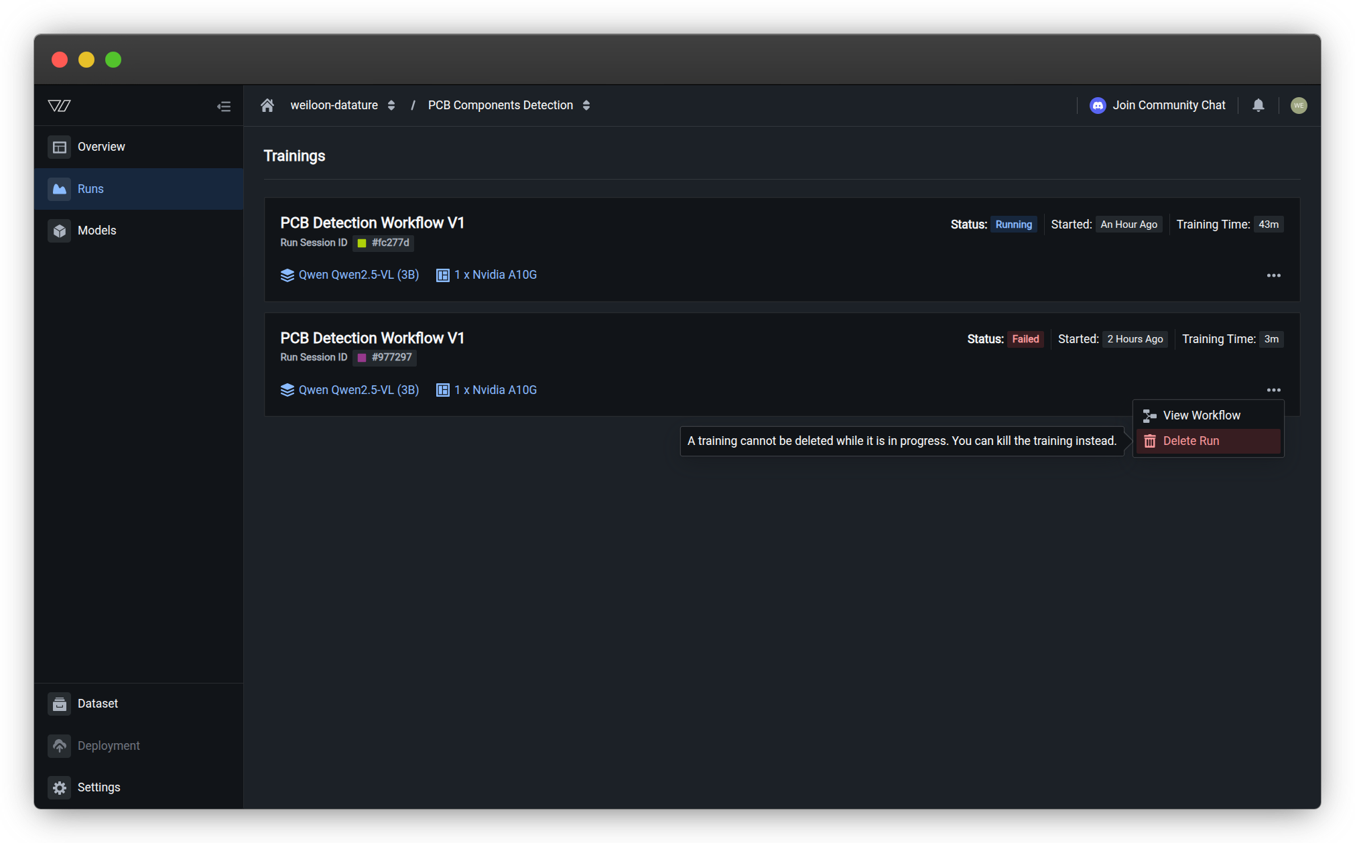
Task: Open the user avatar menu
Action: [x=1298, y=105]
